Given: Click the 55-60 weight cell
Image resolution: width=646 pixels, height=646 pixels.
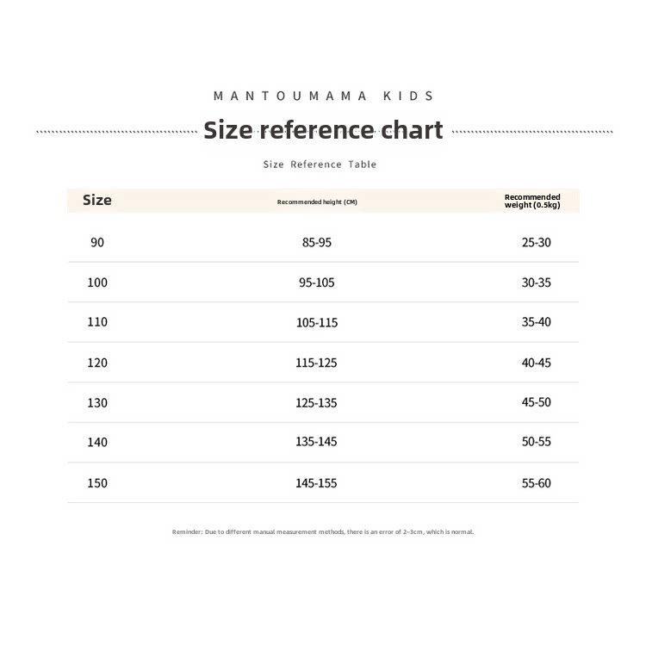Looking at the screenshot, I should coord(536,483).
